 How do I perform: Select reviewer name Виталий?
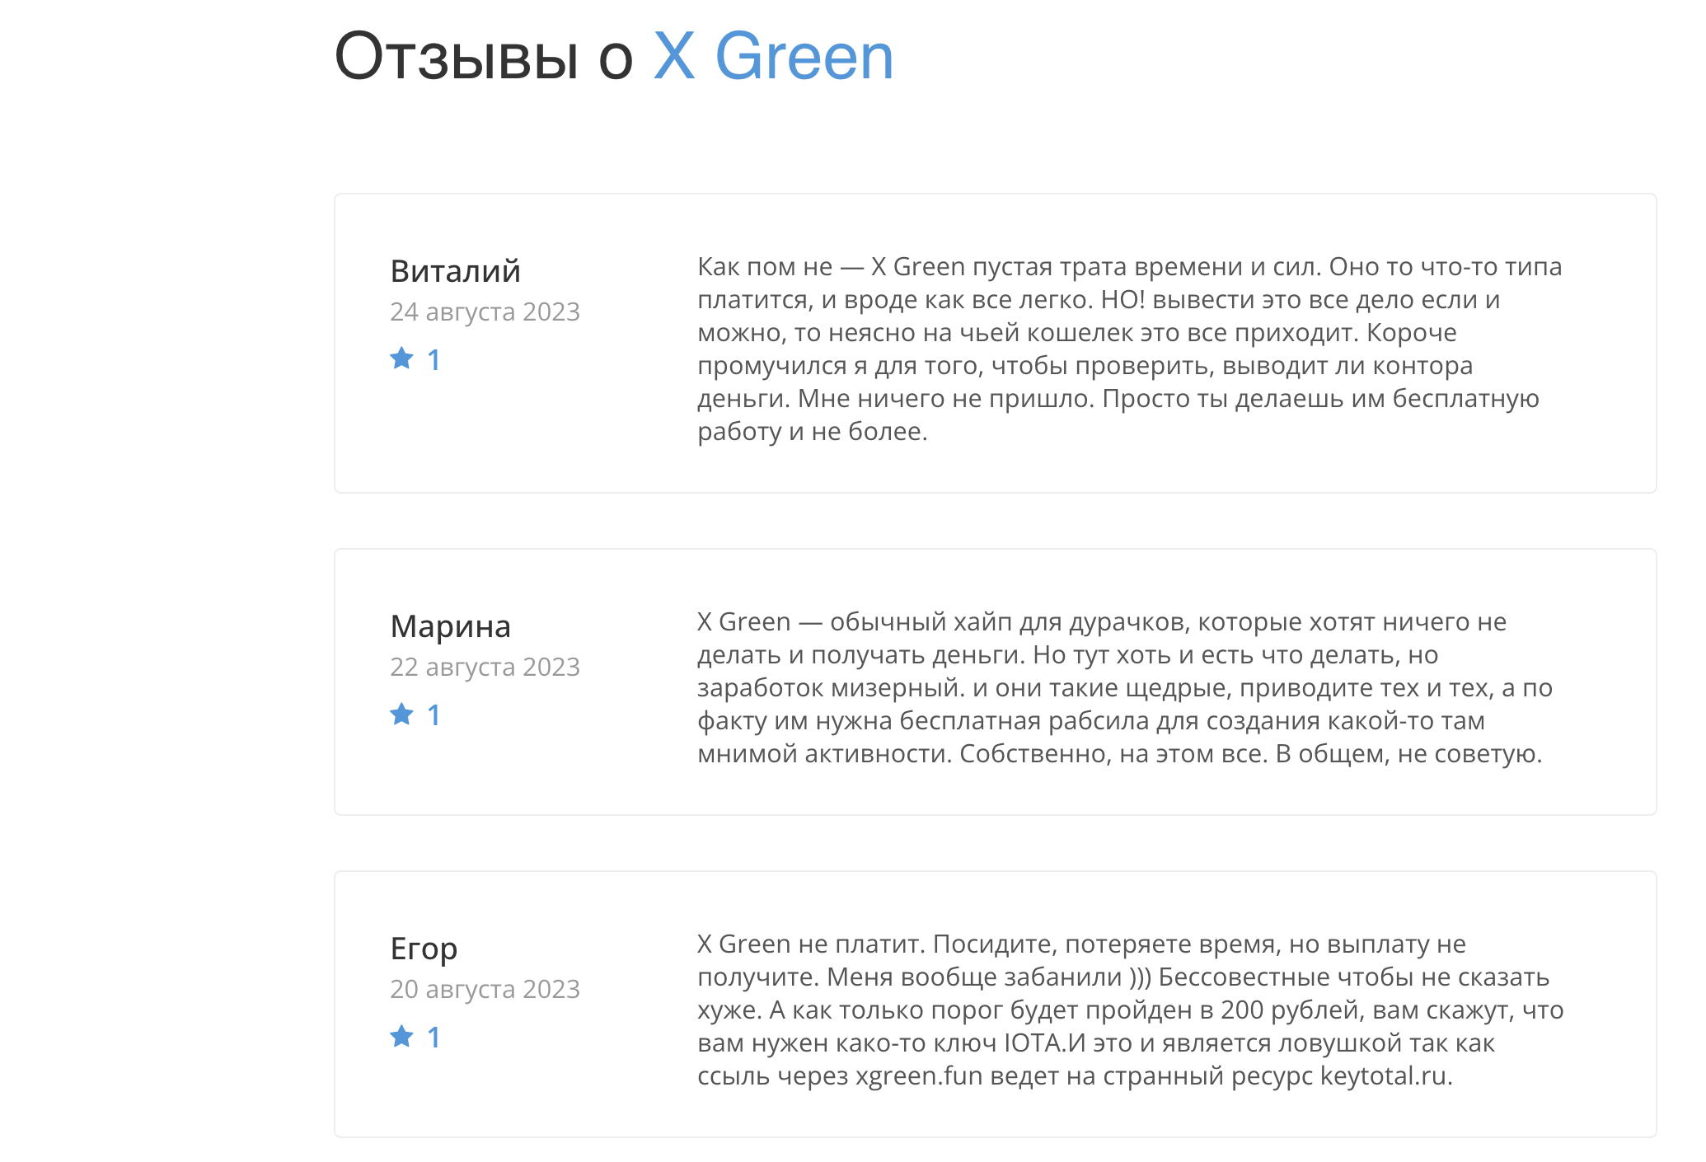click(456, 271)
